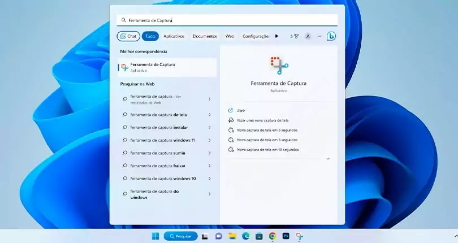Click icon beside Fazer uma nova captura
Screen dimensions: 458x243
pos(231,120)
